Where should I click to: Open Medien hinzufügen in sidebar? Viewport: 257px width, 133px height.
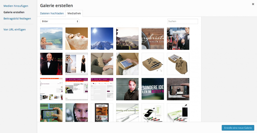[x=16, y=6]
